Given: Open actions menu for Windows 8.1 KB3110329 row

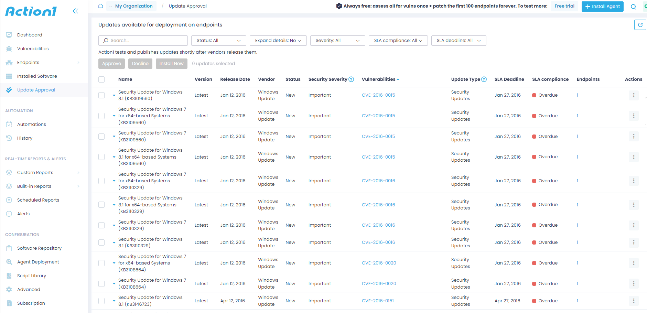Looking at the screenshot, I should click(x=634, y=242).
